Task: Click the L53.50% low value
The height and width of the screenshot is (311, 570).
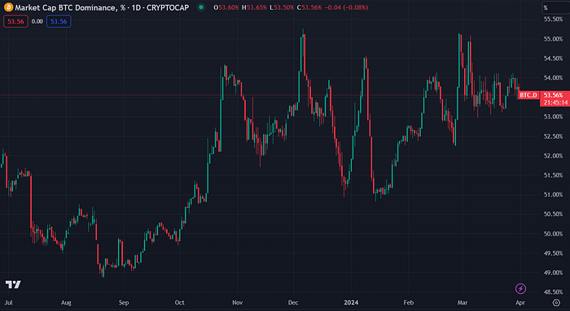Action: point(282,7)
